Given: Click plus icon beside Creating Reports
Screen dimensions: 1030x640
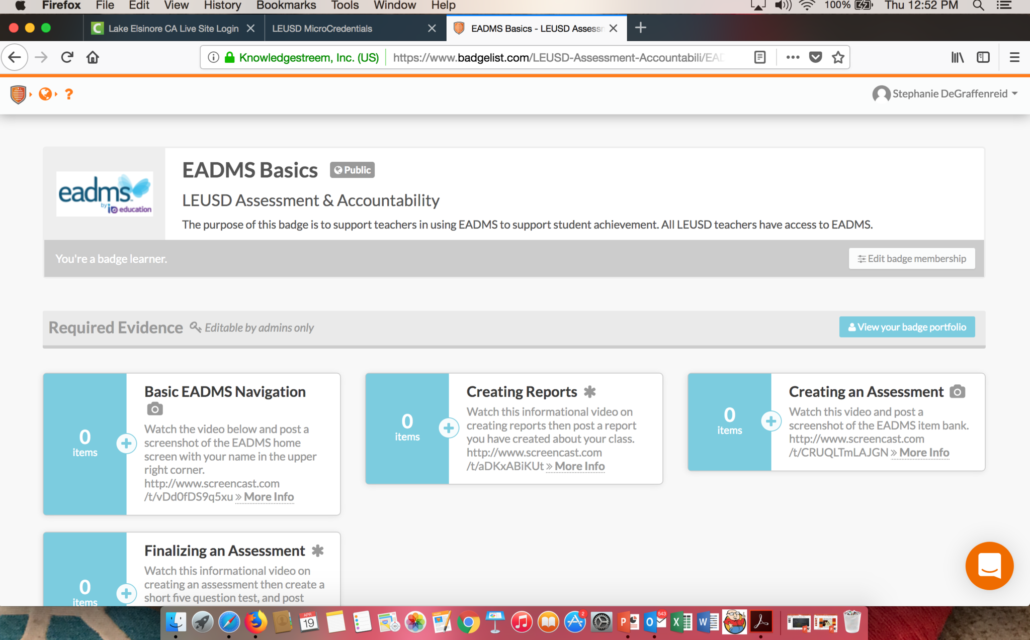Looking at the screenshot, I should pyautogui.click(x=448, y=428).
